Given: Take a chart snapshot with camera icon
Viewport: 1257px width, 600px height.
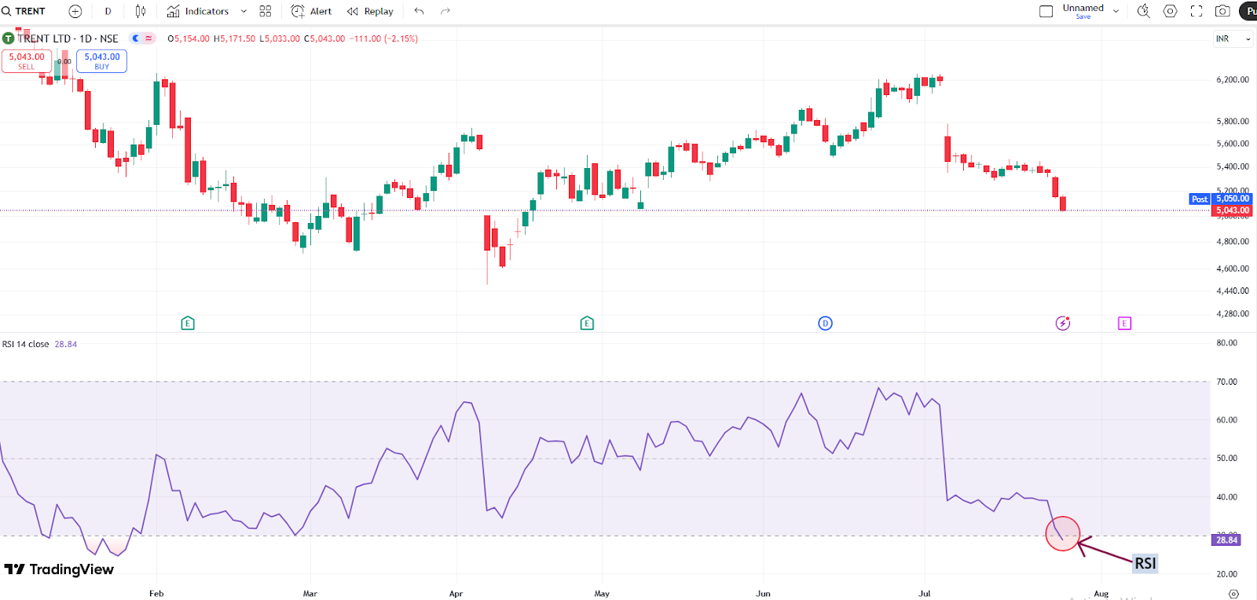Looking at the screenshot, I should point(1222,11).
